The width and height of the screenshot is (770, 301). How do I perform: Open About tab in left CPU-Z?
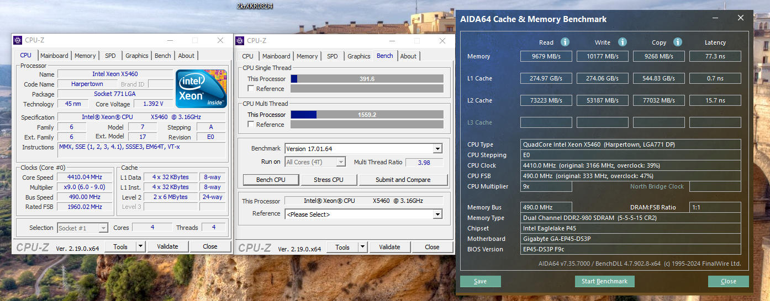(186, 56)
